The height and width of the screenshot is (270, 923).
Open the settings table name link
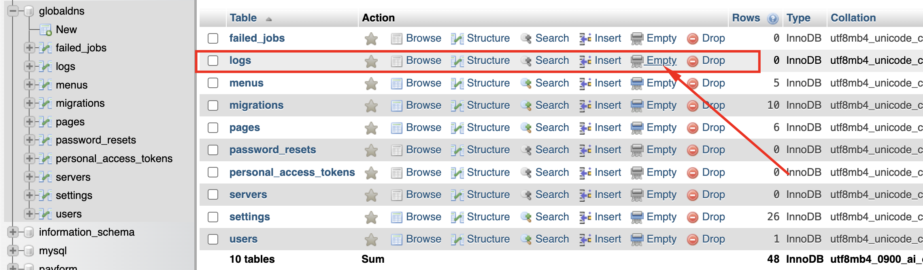click(249, 217)
